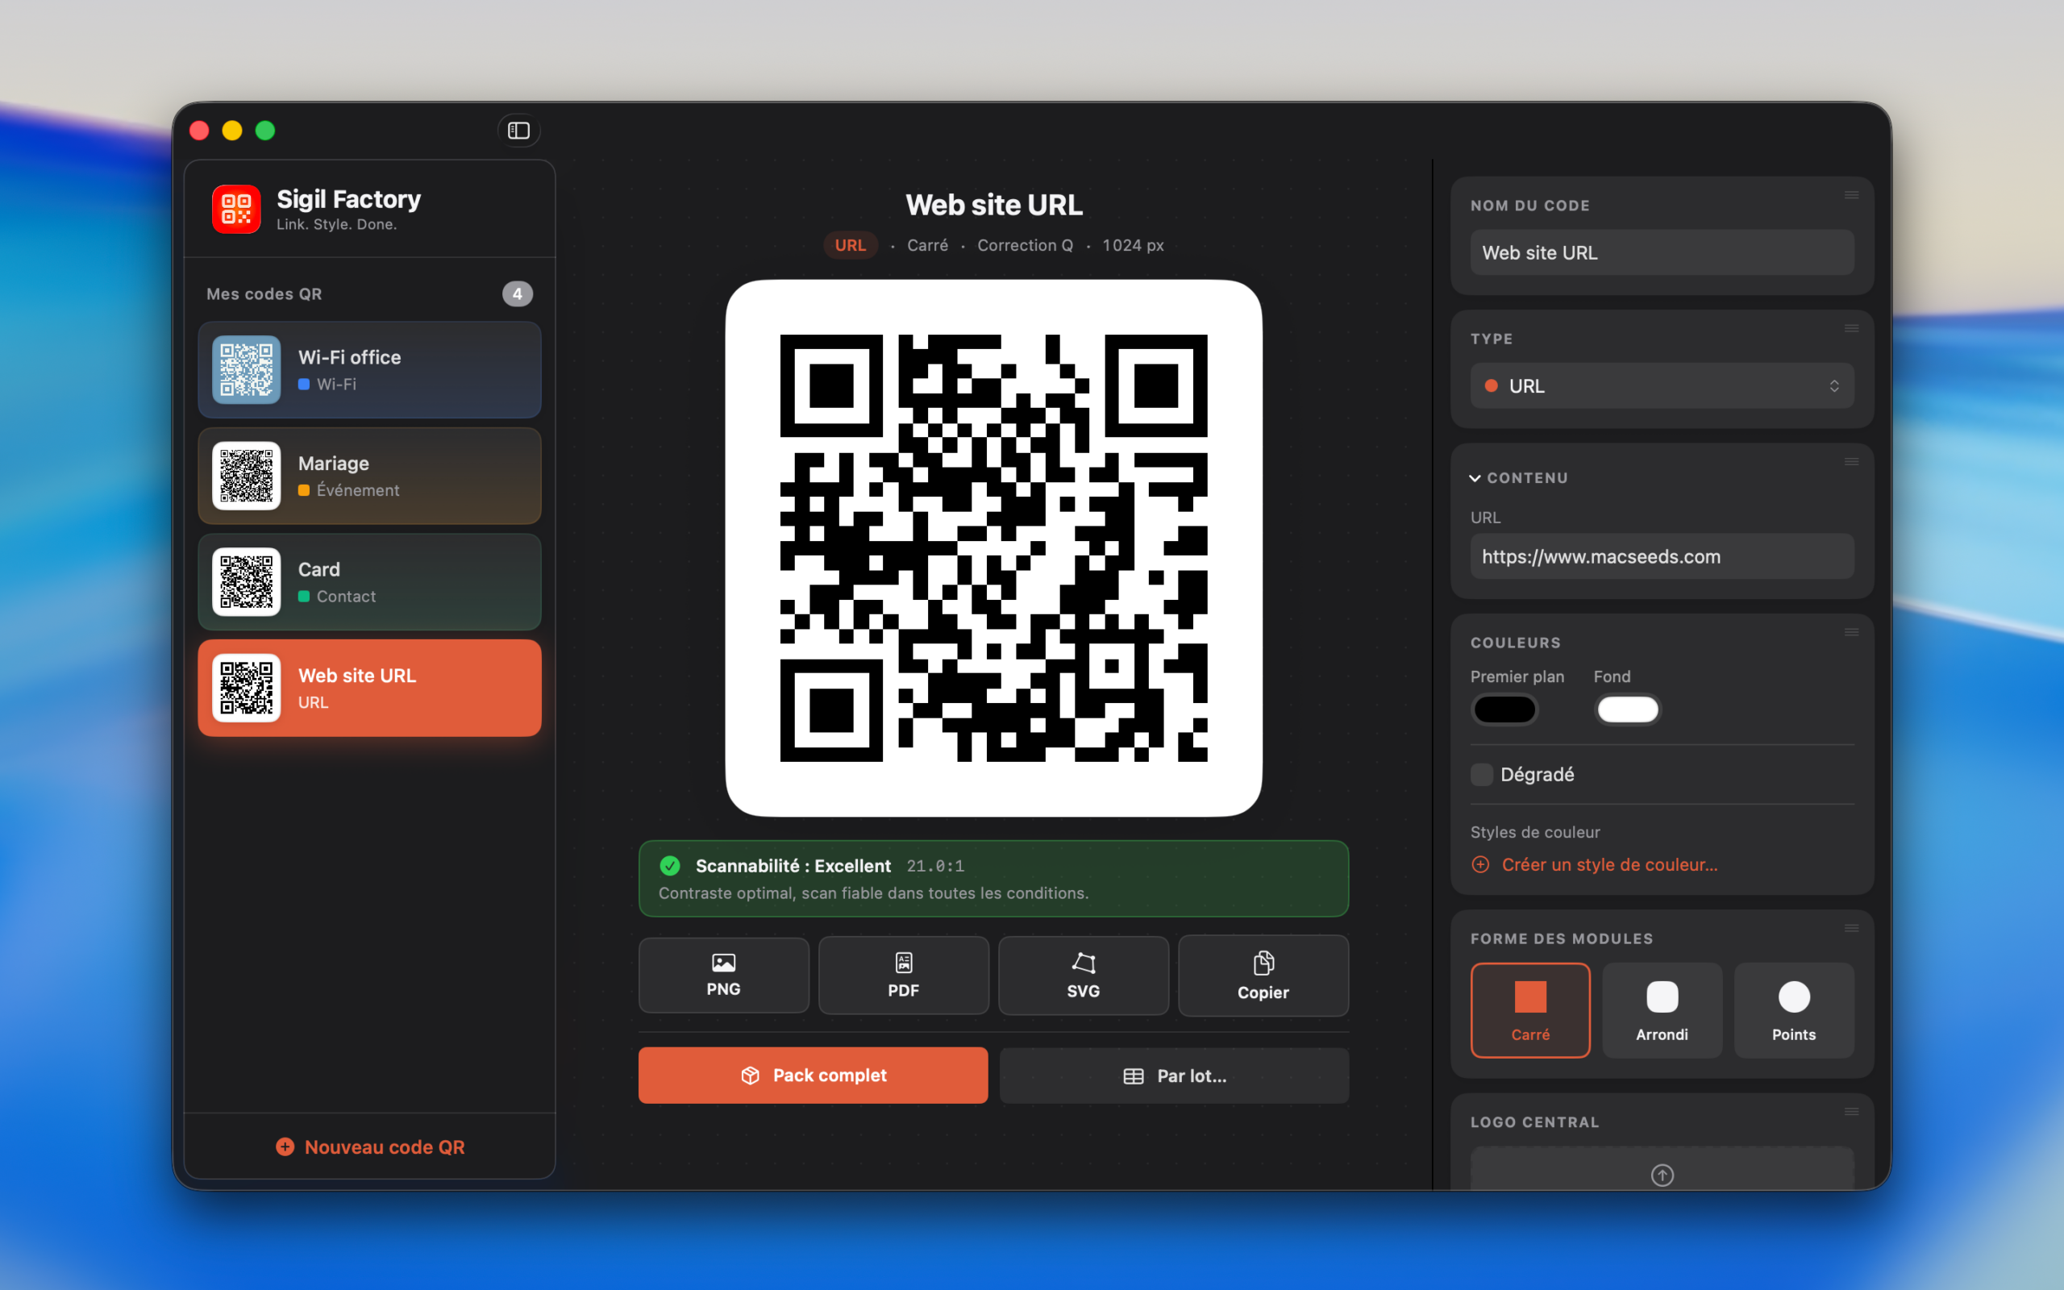Select the Carré module shape
2064x1290 pixels.
[1530, 1010]
